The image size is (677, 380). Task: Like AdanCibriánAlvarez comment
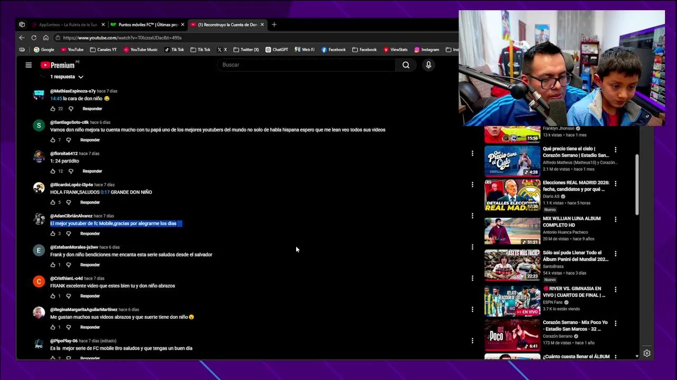click(x=53, y=233)
